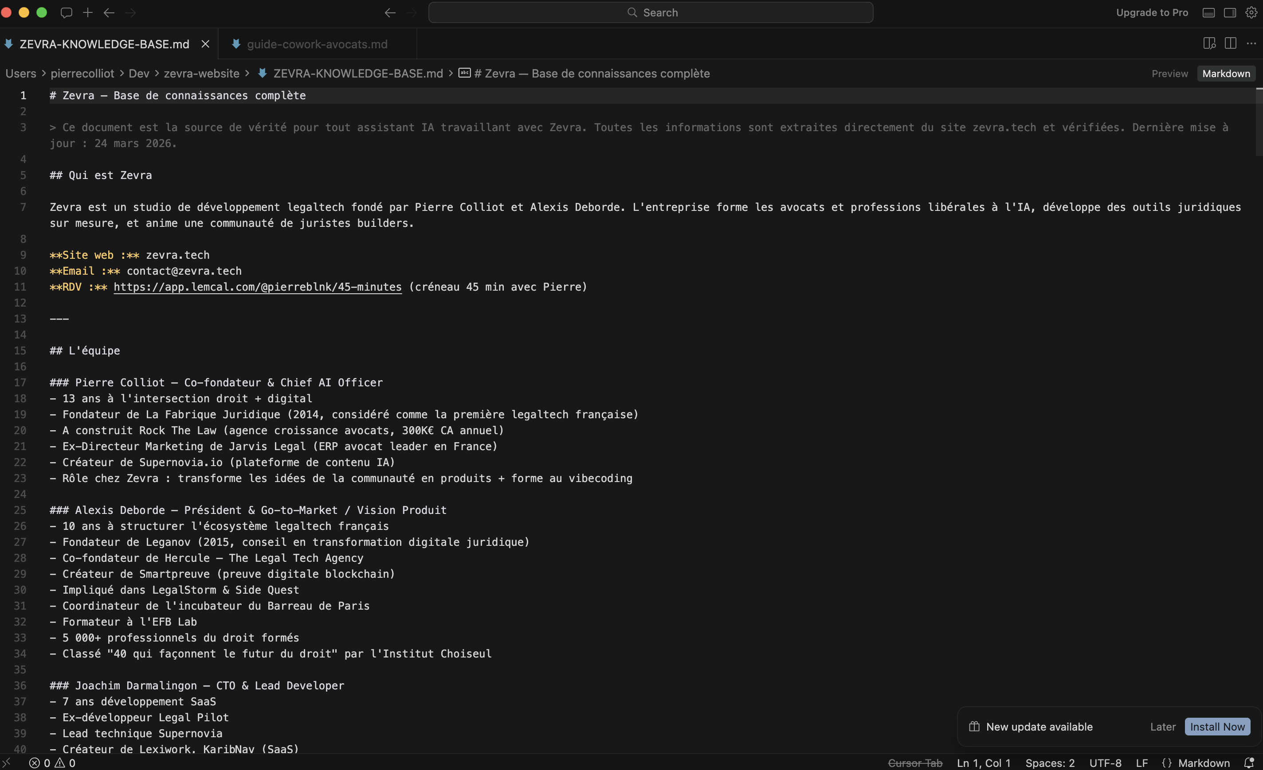The width and height of the screenshot is (1263, 770).
Task: Click the plus icon for new chat
Action: (x=88, y=12)
